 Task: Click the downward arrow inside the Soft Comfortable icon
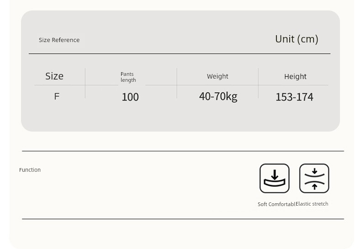[x=275, y=175]
